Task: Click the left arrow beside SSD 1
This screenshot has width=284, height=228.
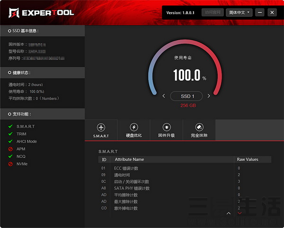Action: (x=164, y=96)
